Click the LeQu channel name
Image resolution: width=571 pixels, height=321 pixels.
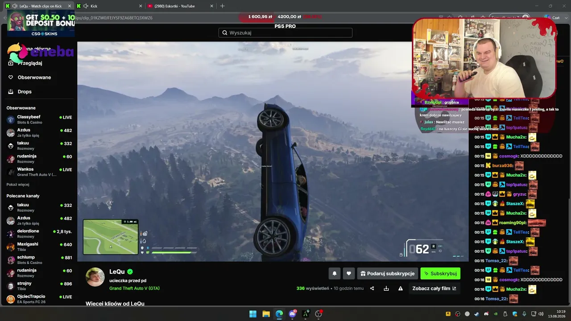(117, 272)
